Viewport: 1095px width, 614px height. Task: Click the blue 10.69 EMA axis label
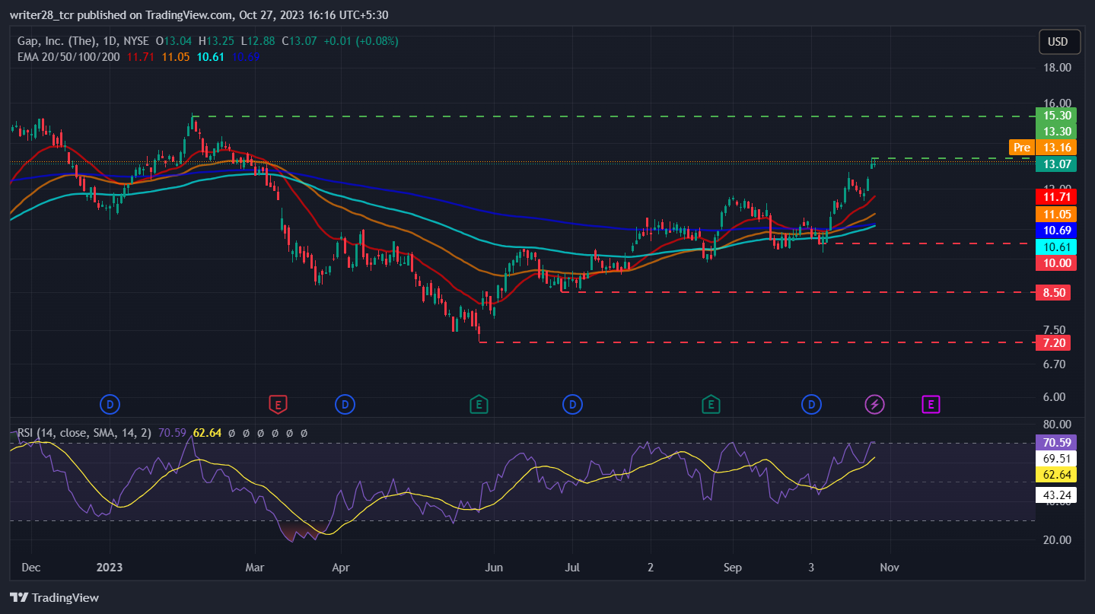(x=1058, y=230)
